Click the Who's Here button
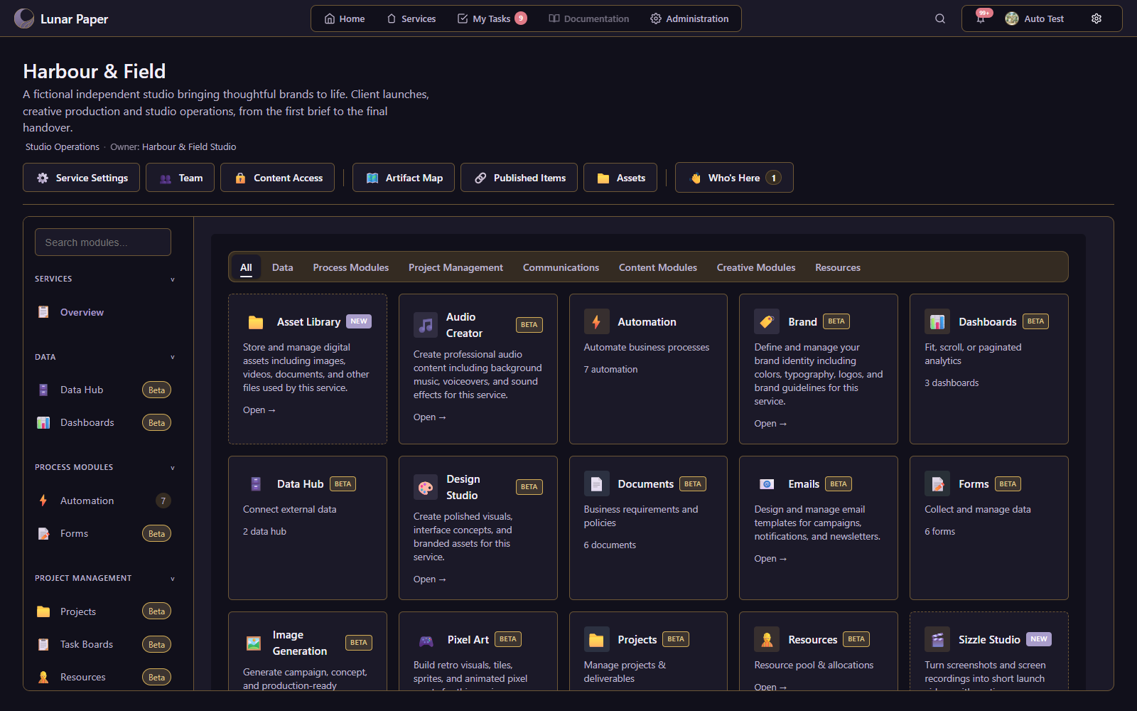 click(734, 178)
